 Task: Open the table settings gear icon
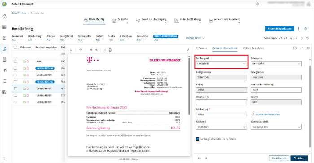click(x=305, y=29)
